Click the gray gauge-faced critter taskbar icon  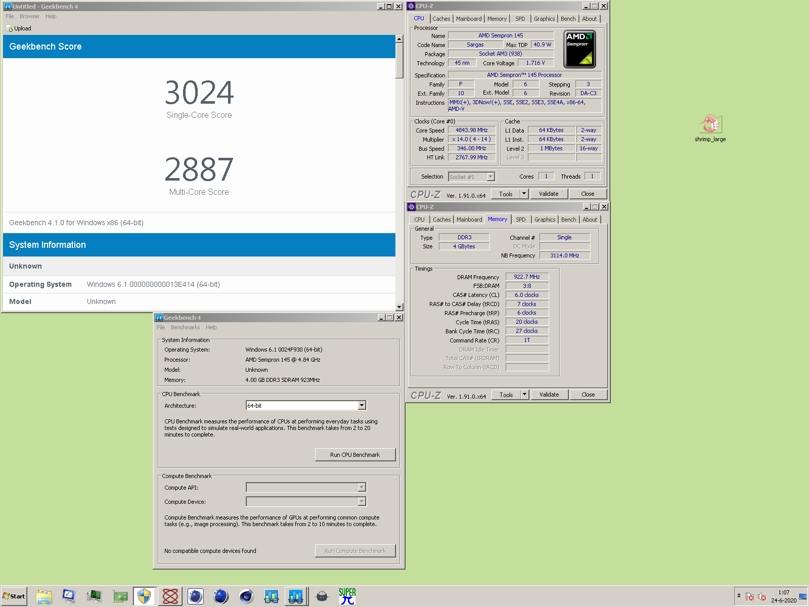(322, 596)
